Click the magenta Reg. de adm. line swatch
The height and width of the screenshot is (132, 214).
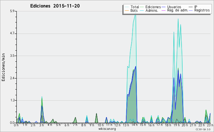[x=163, y=10]
